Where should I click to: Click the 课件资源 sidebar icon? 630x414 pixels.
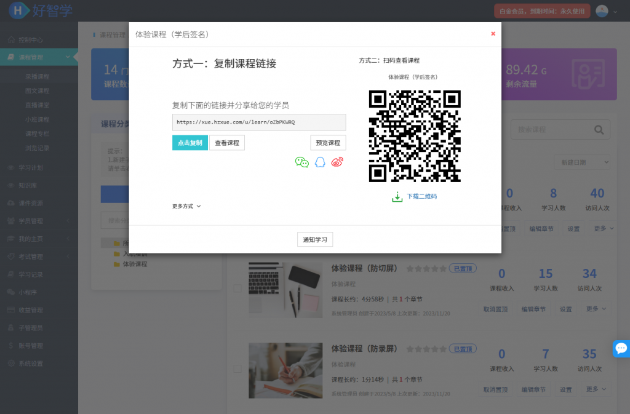point(11,203)
